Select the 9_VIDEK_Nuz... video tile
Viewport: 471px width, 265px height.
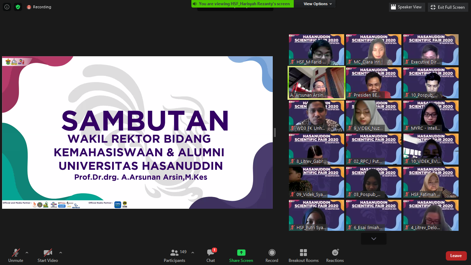pos(374,116)
